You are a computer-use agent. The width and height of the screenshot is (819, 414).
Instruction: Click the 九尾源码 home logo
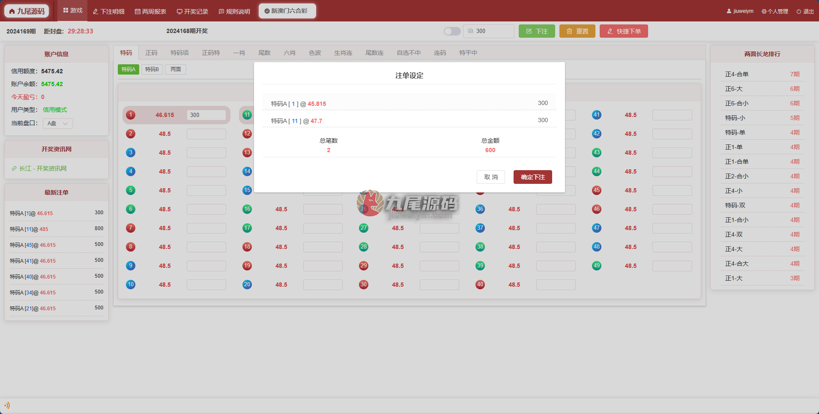(x=27, y=11)
